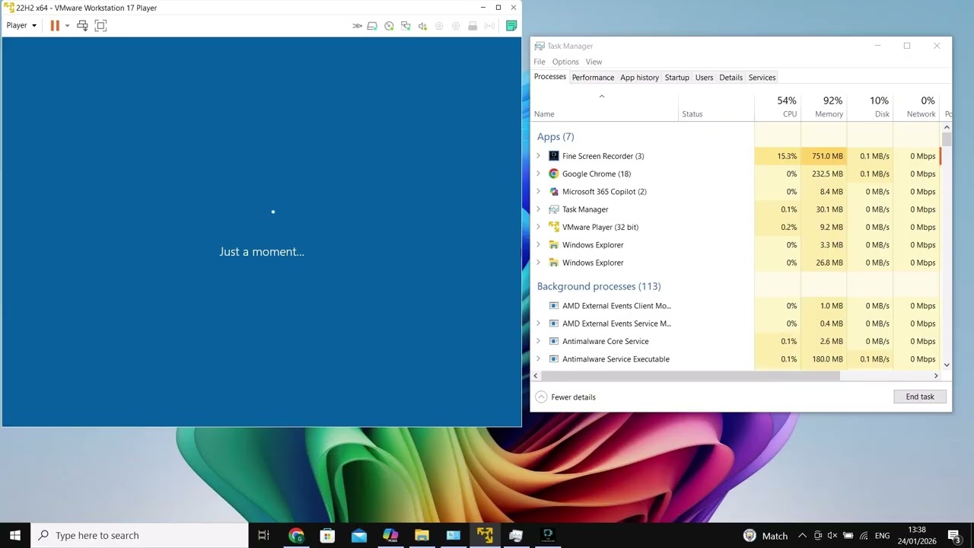974x548 pixels.
Task: Switch to the Startup tab
Action: click(676, 78)
